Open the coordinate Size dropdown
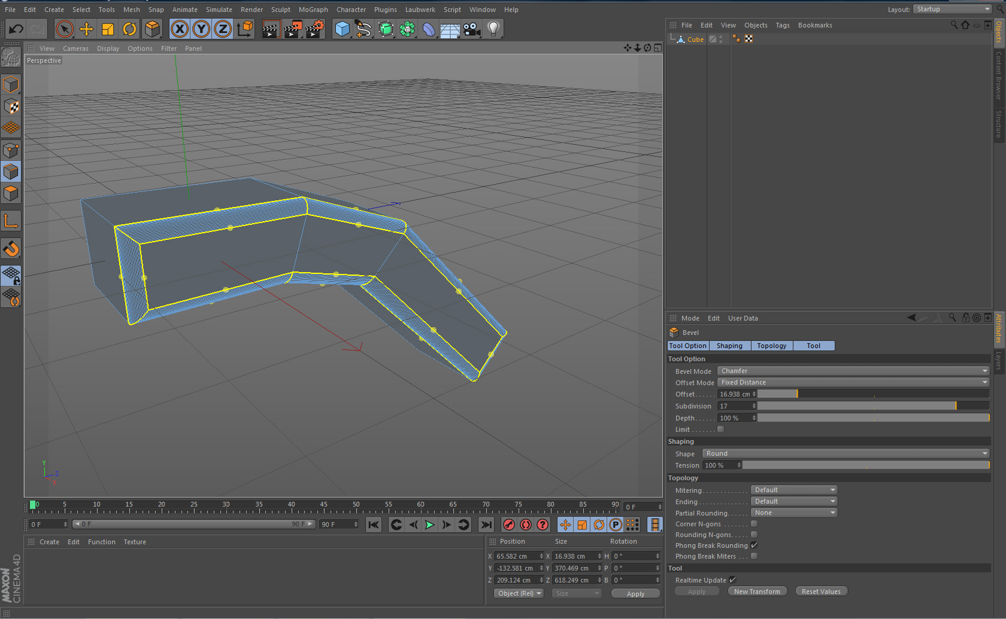The height and width of the screenshot is (619, 1006). [x=576, y=593]
